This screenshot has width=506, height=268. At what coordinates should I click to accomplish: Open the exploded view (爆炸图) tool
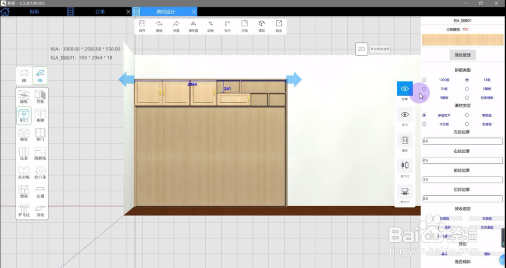[x=193, y=26]
